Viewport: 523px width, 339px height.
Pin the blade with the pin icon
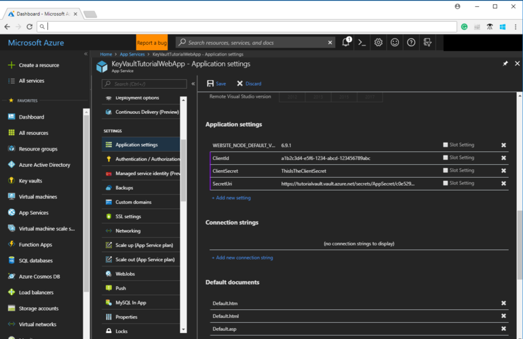pos(505,63)
